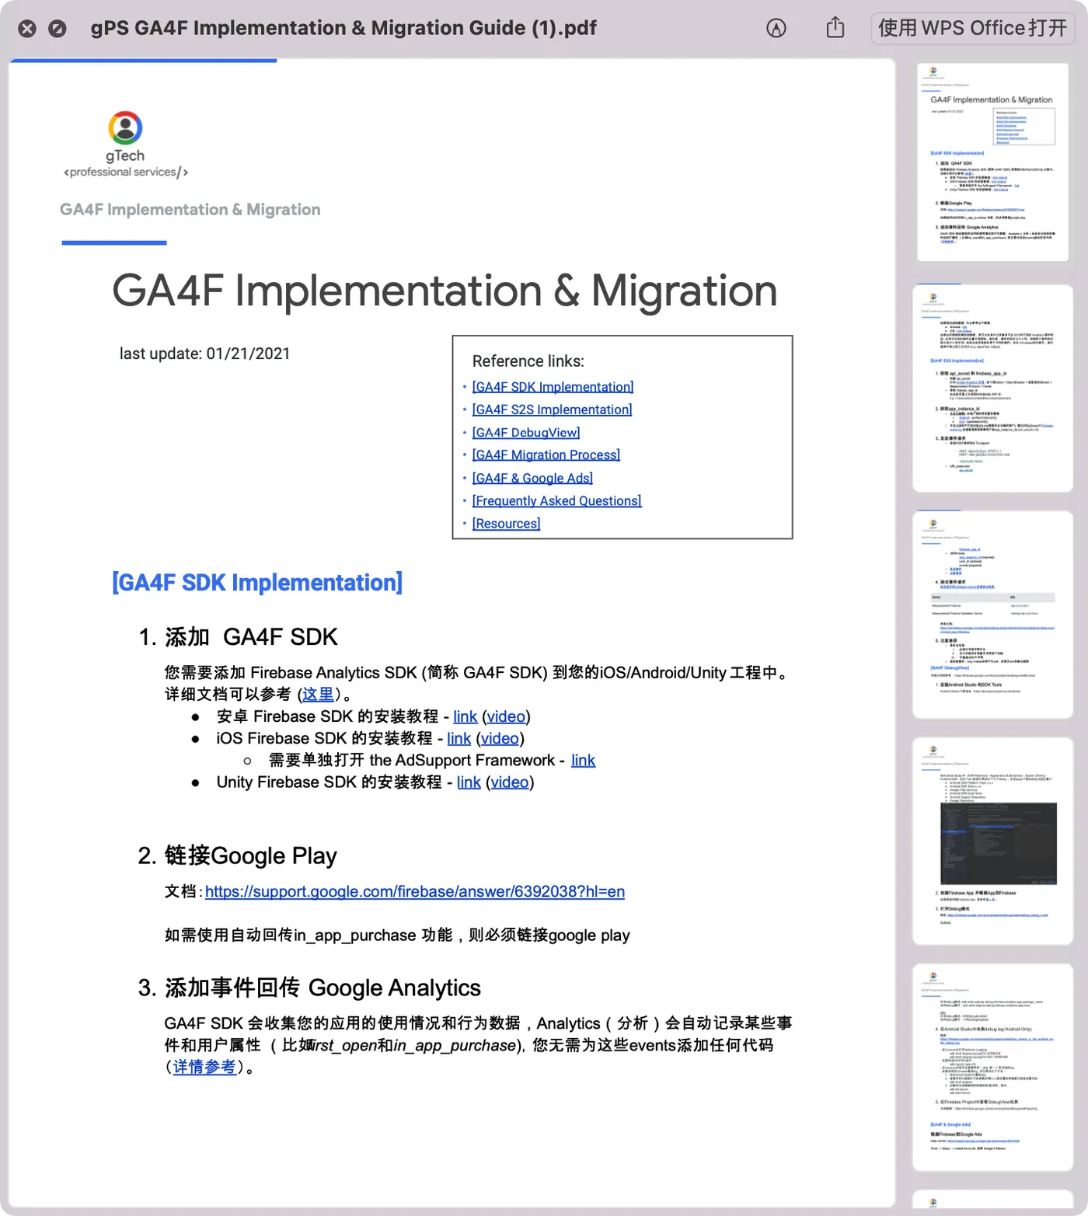The width and height of the screenshot is (1088, 1216).
Task: Click the Reference links: label
Action: (528, 361)
